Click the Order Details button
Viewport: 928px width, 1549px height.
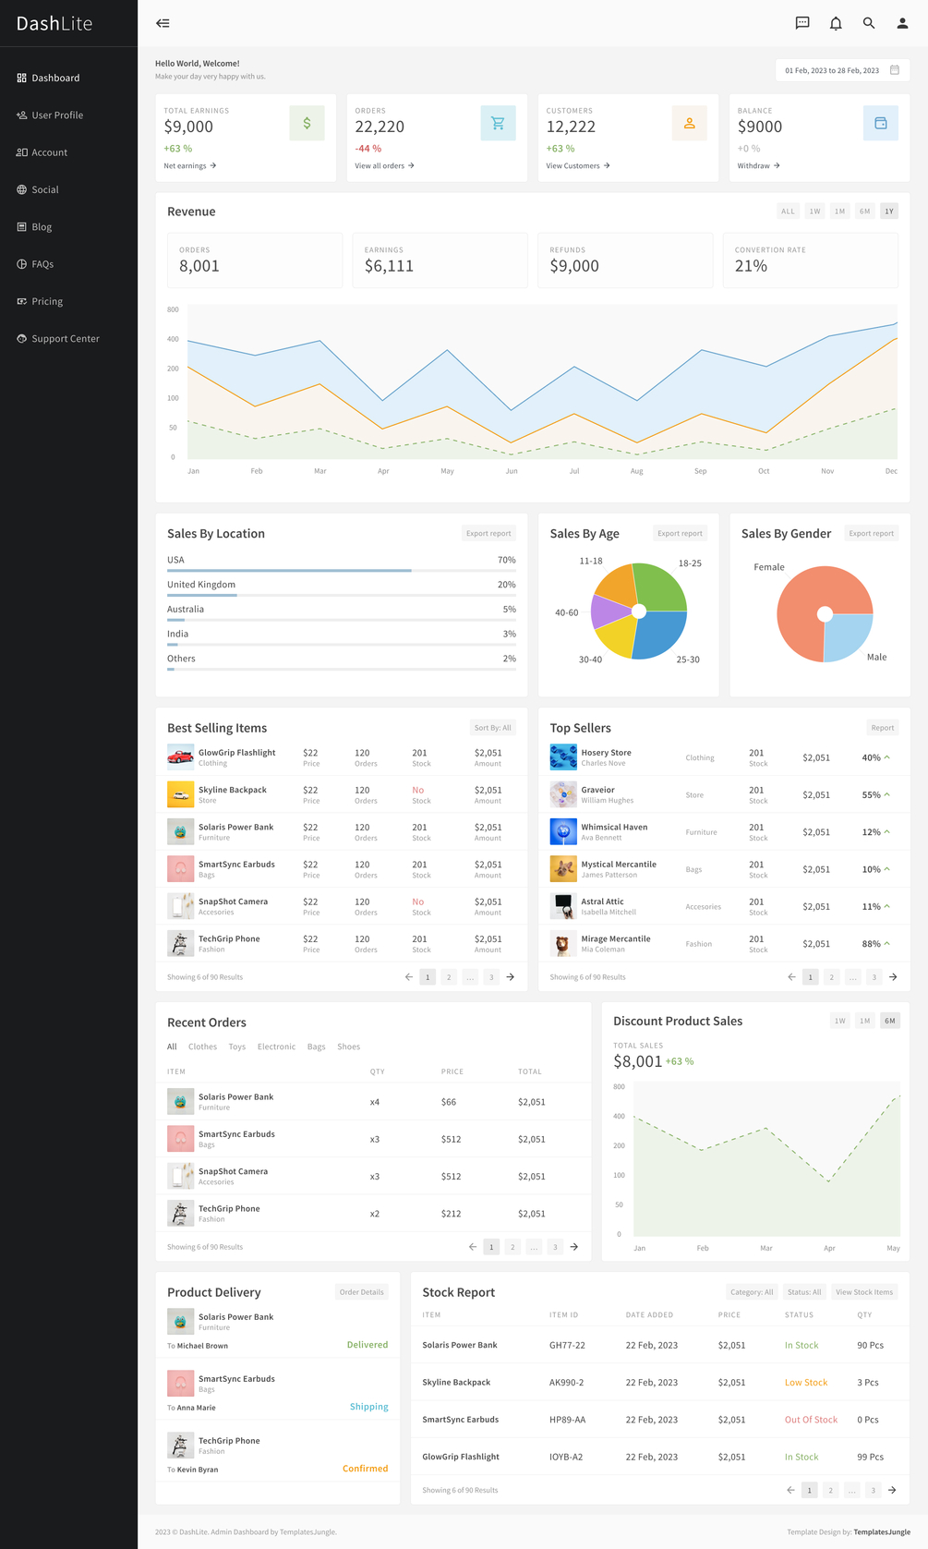[361, 1292]
